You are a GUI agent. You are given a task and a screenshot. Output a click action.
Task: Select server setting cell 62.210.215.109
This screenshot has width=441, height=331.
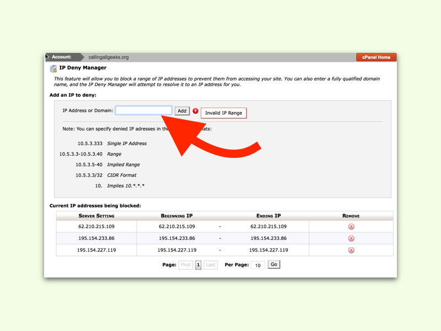click(x=96, y=227)
